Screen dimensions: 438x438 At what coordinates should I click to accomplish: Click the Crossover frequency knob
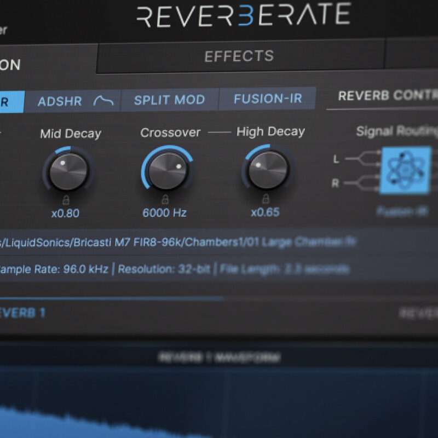(x=168, y=170)
